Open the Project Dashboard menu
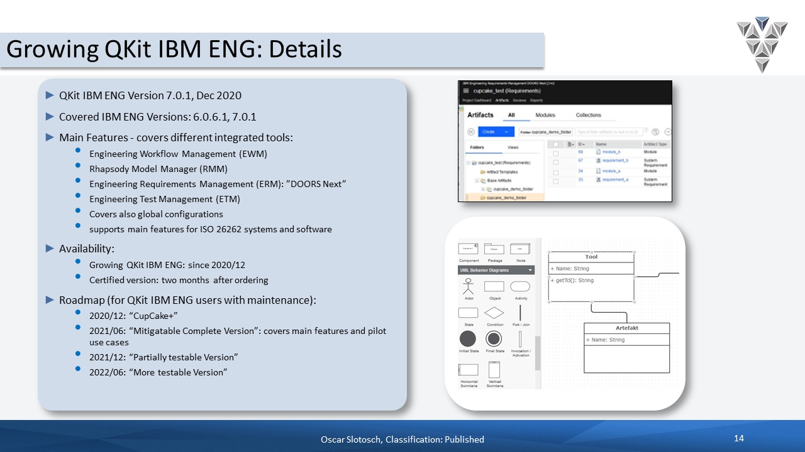805x452 pixels. coord(477,100)
